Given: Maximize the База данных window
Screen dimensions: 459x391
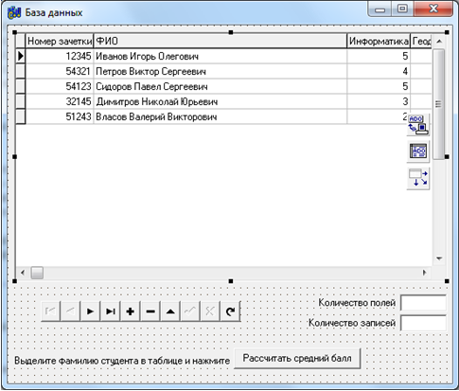Looking at the screenshot, I should pos(402,9).
